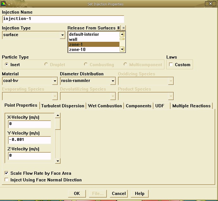Expand the Material dropdown showing coal-hv

pyautogui.click(x=55, y=81)
